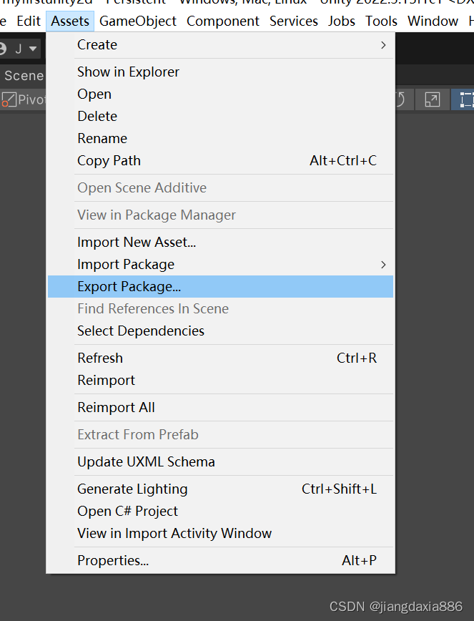Expand the Import Package submenu
The image size is (474, 621).
point(220,264)
